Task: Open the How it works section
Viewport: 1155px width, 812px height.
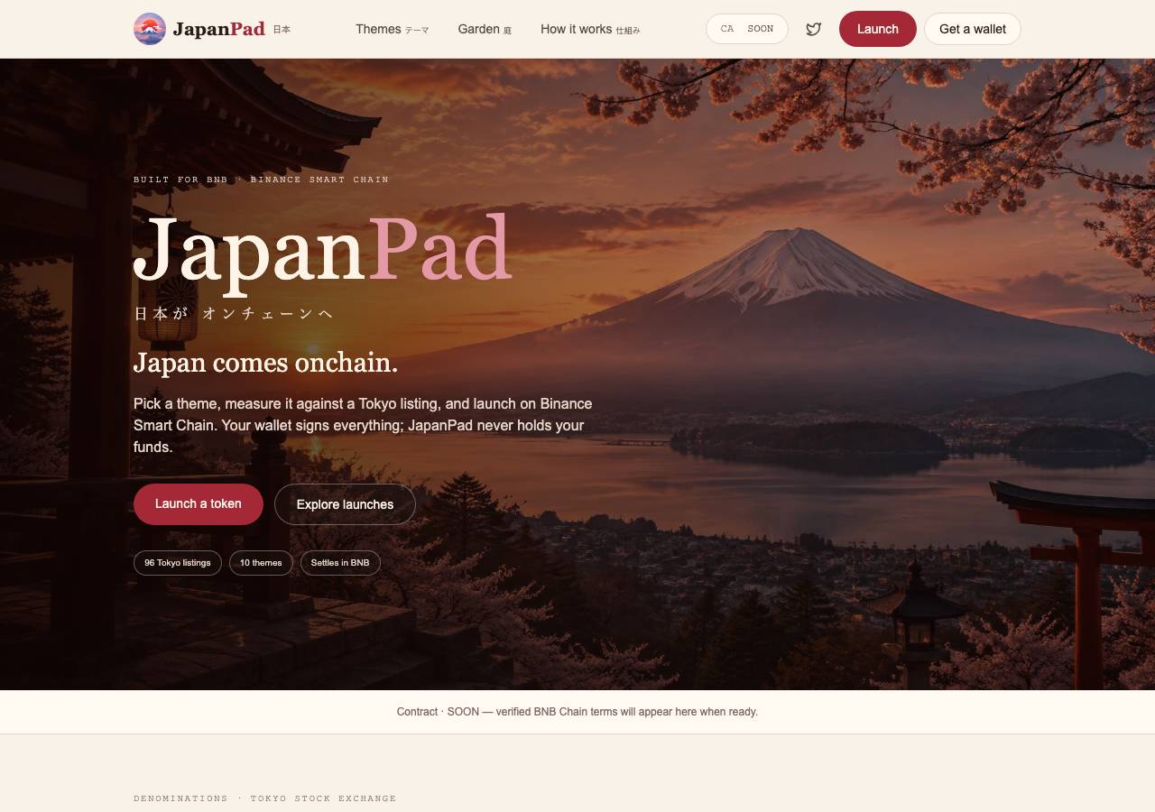Action: tap(590, 29)
